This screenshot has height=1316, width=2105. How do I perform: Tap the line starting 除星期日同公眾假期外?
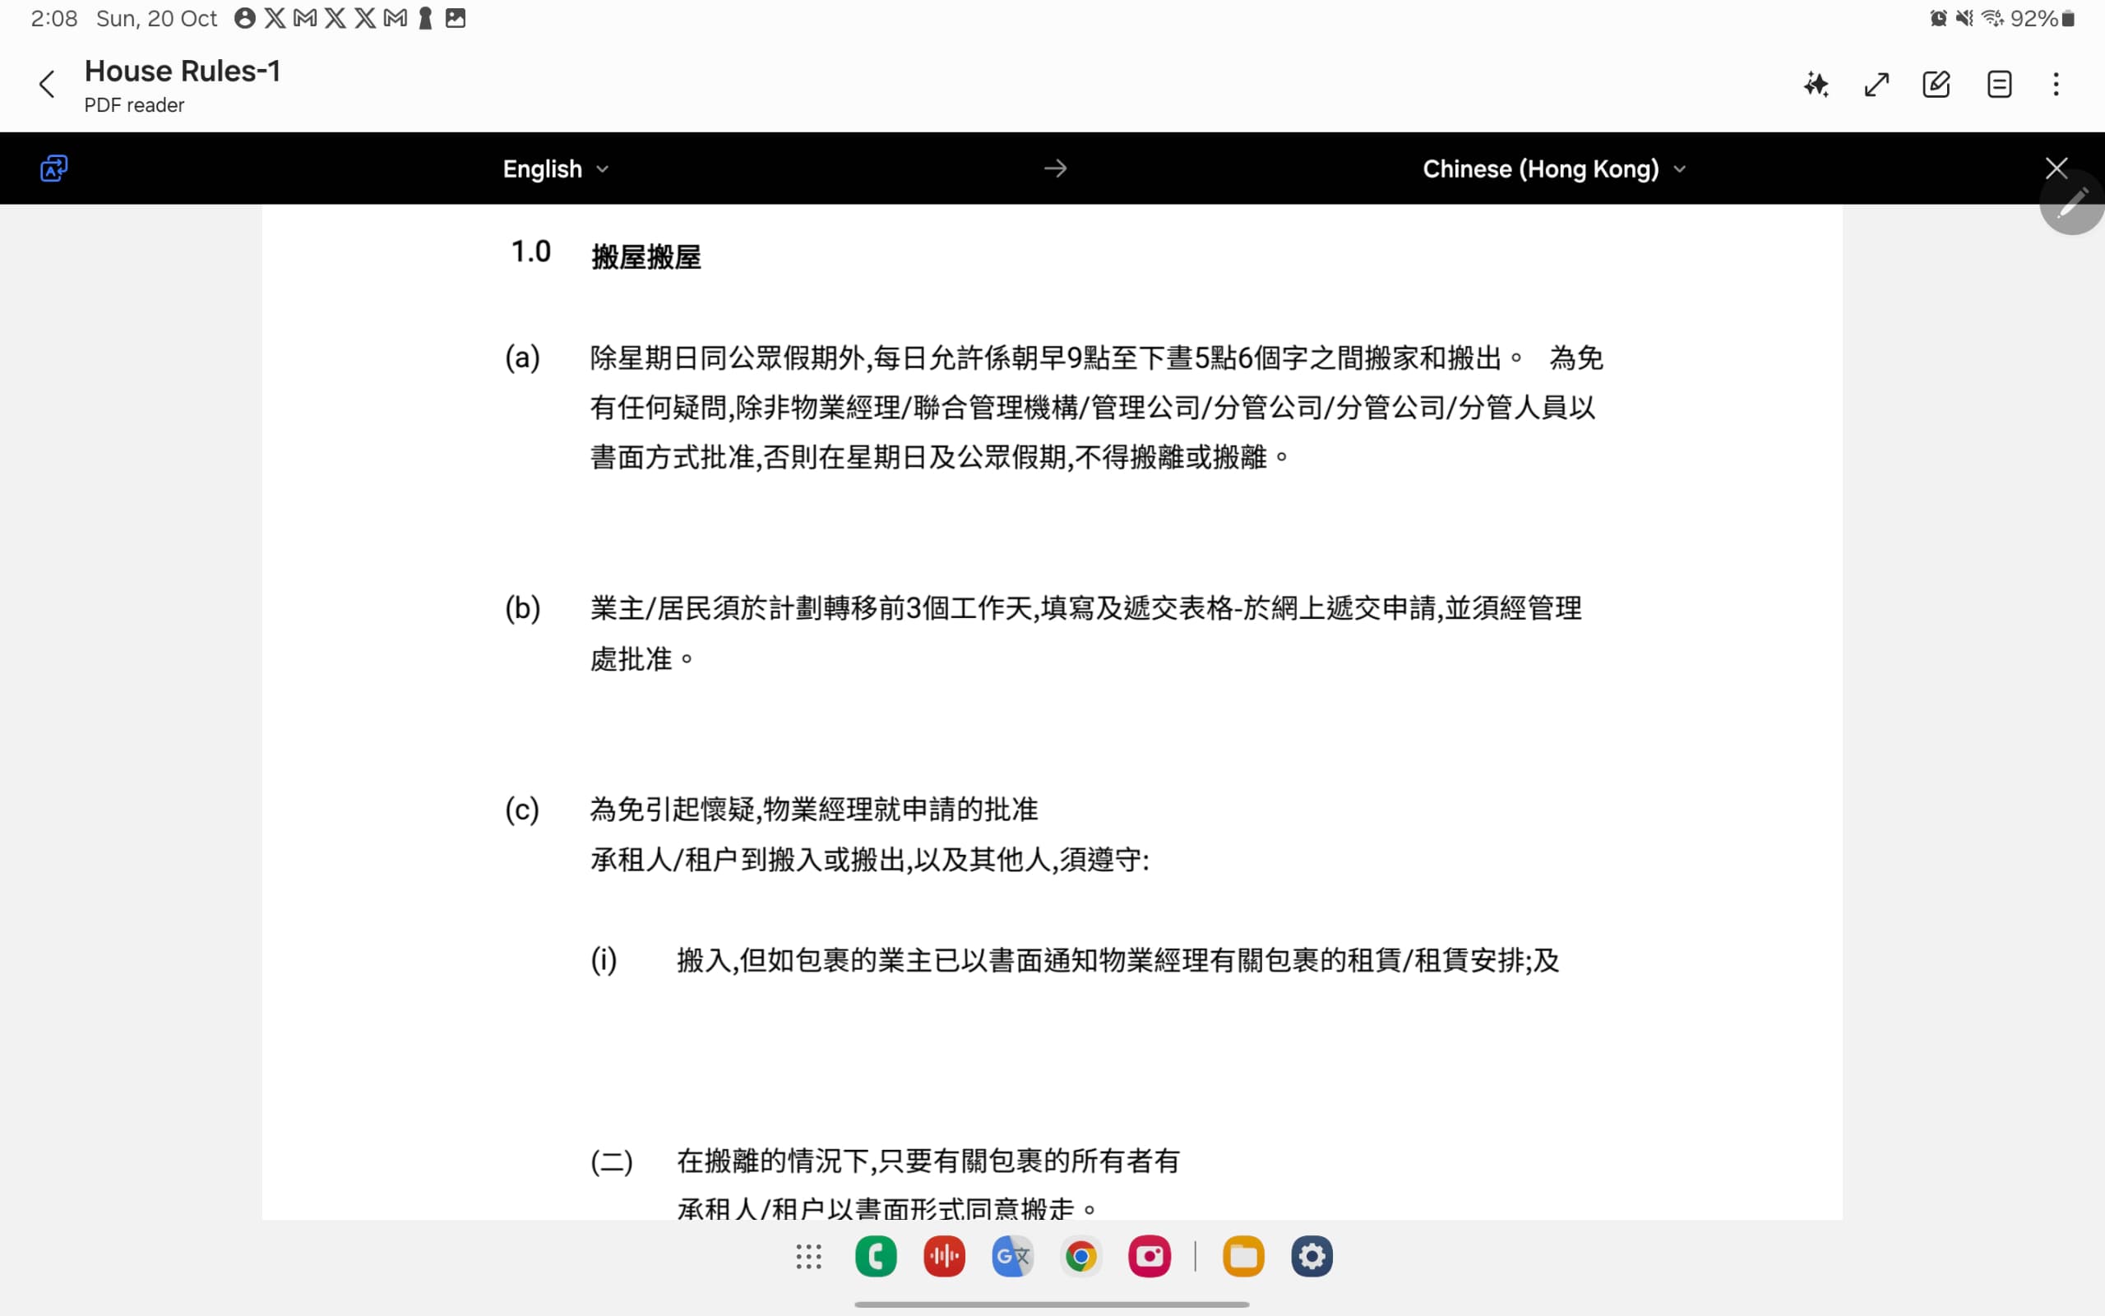click(1096, 358)
